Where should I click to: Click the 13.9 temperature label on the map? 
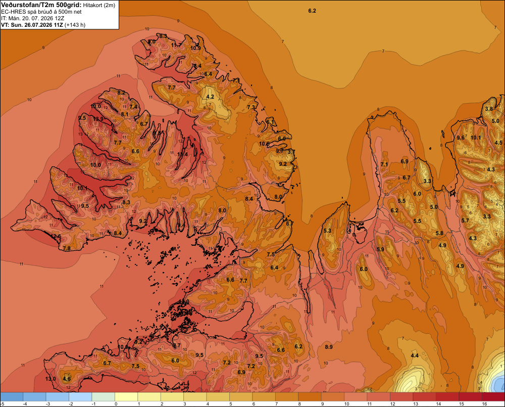click(98, 119)
